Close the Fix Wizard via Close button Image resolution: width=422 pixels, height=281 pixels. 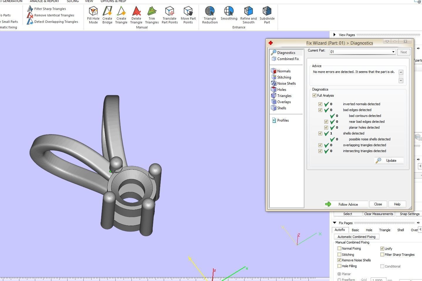[x=378, y=204]
